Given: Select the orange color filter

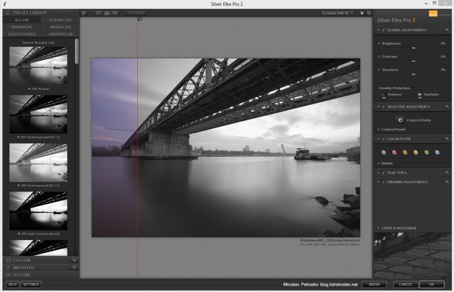Looking at the screenshot, I should click(x=405, y=153).
